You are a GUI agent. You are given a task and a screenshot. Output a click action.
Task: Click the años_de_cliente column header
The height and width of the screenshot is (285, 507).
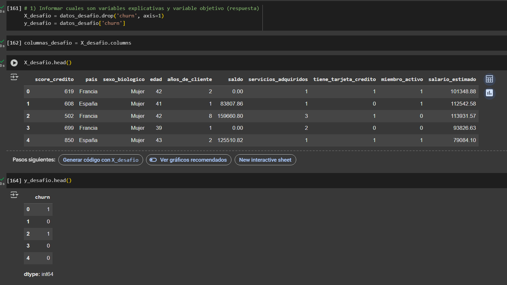tap(190, 79)
